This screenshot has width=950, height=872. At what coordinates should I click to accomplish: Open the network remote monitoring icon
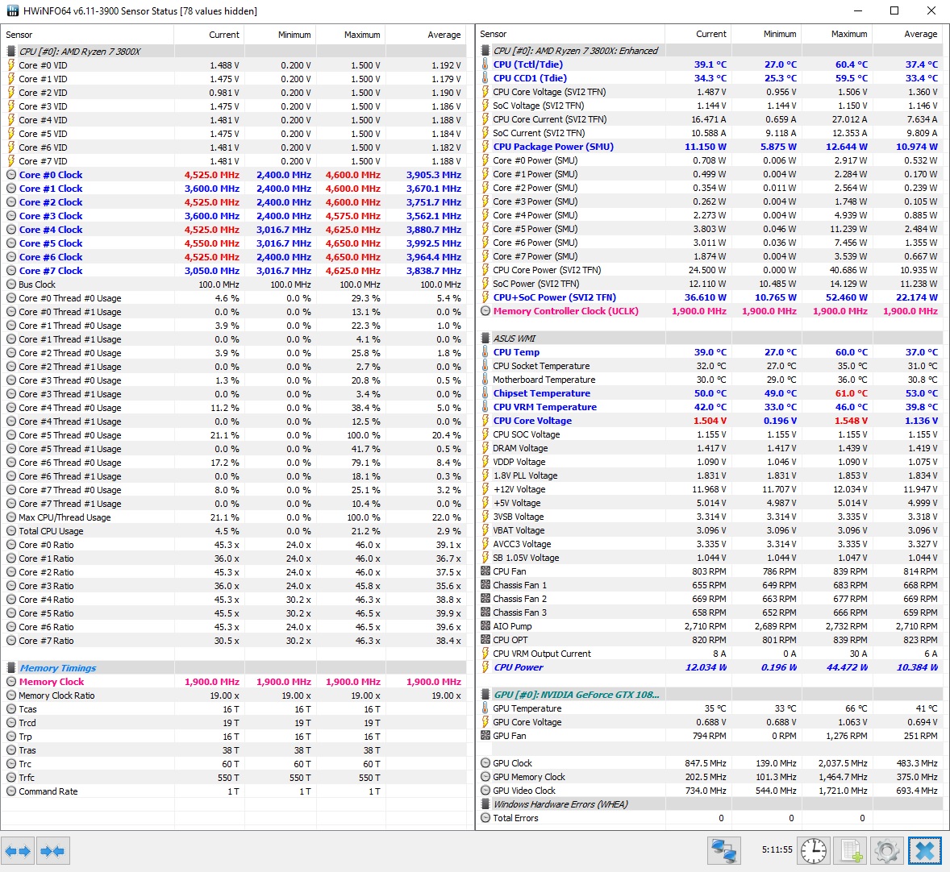click(x=724, y=851)
